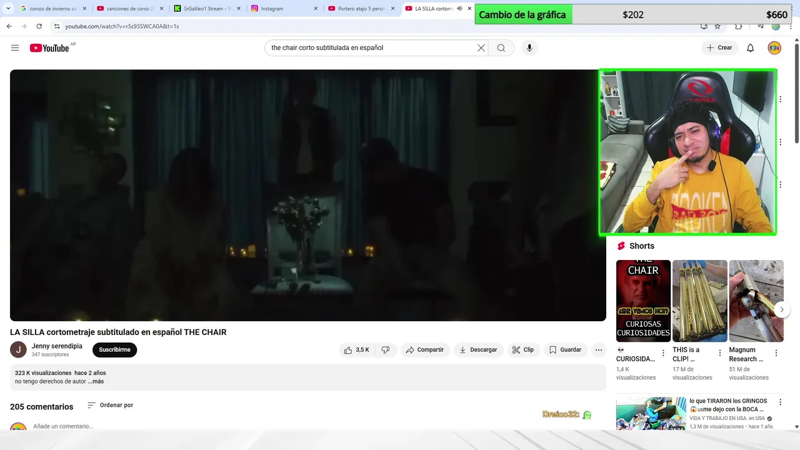The height and width of the screenshot is (450, 800).
Task: Click the LA SILLA cortometraje video title
Action: click(x=118, y=332)
